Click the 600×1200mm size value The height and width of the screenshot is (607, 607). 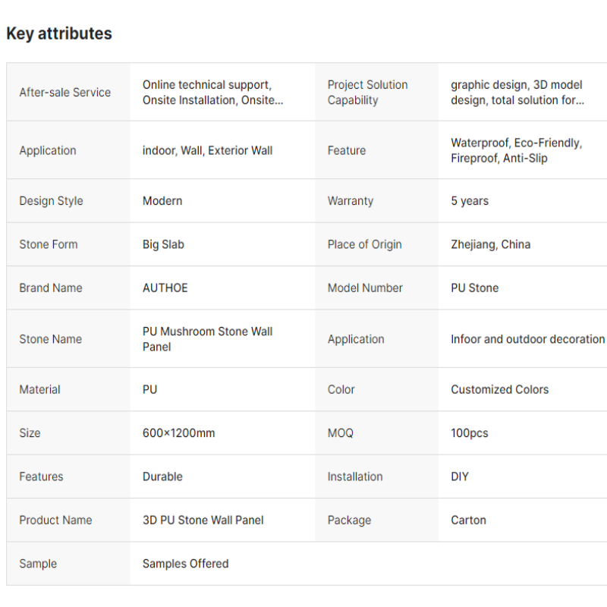(178, 433)
